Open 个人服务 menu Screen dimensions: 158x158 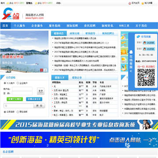19,25
